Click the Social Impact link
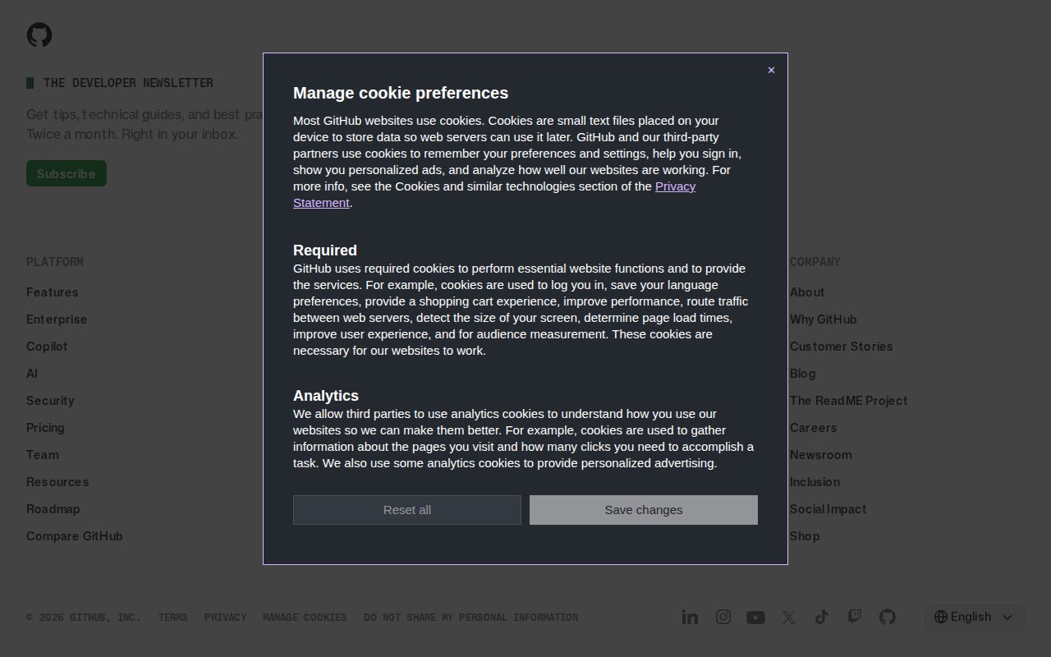The width and height of the screenshot is (1051, 657). click(x=828, y=509)
